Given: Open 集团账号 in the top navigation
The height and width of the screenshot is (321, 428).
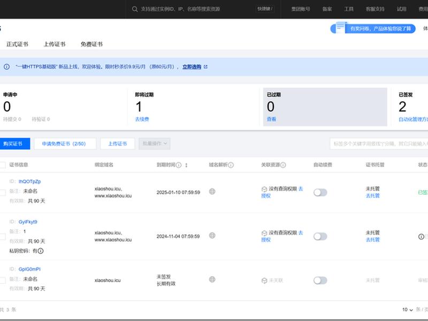Looking at the screenshot, I should [x=301, y=9].
